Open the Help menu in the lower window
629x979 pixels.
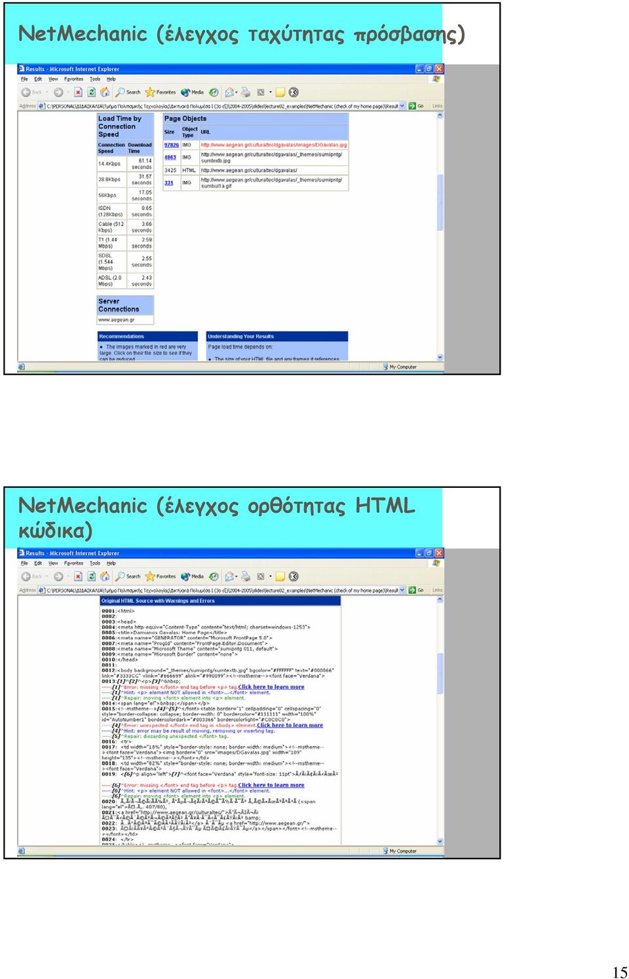pos(111,563)
